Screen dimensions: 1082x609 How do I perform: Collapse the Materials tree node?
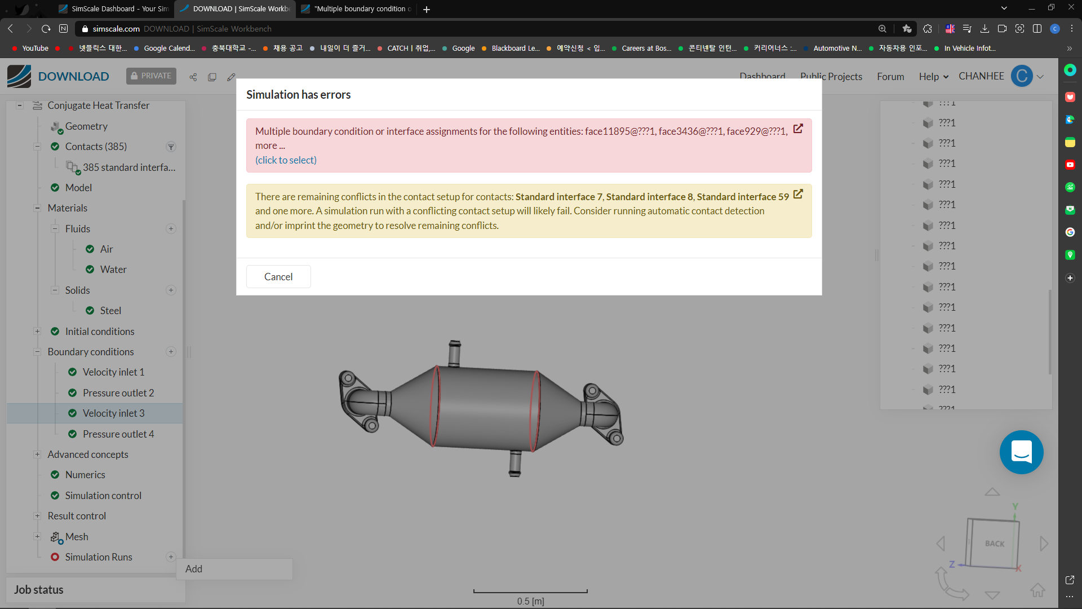tap(37, 208)
